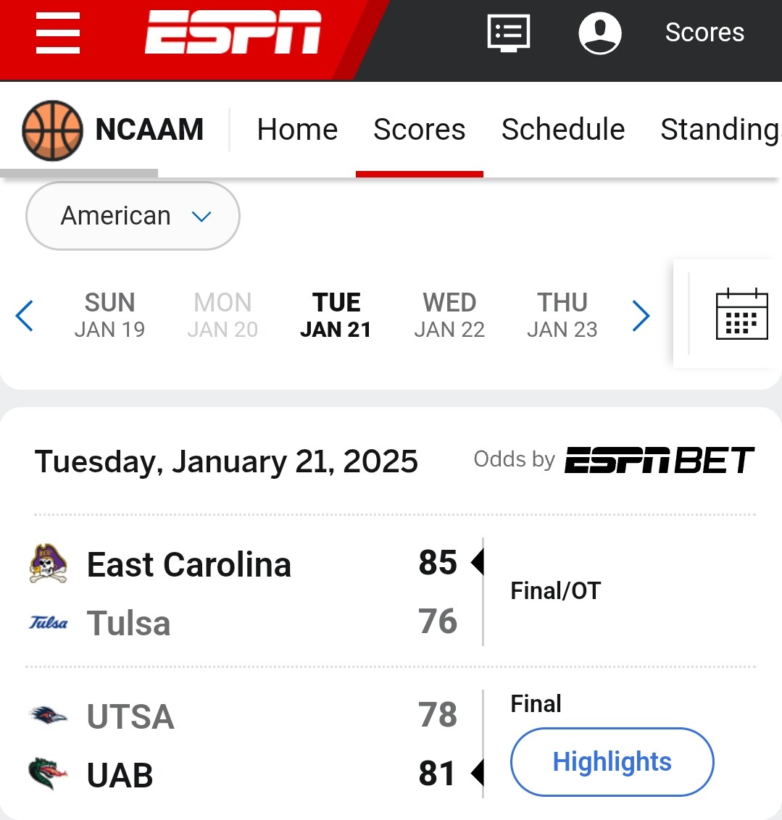Open the hamburger menu icon
Image resolution: width=782 pixels, height=820 pixels.
point(57,33)
